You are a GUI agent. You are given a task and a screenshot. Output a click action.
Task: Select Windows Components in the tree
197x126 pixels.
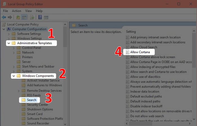38,76
